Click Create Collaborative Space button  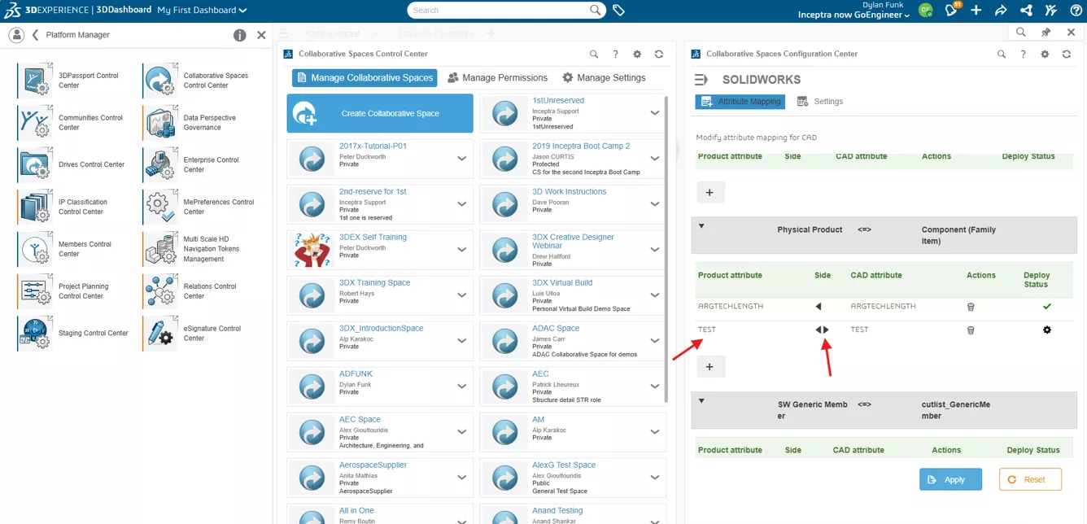380,113
